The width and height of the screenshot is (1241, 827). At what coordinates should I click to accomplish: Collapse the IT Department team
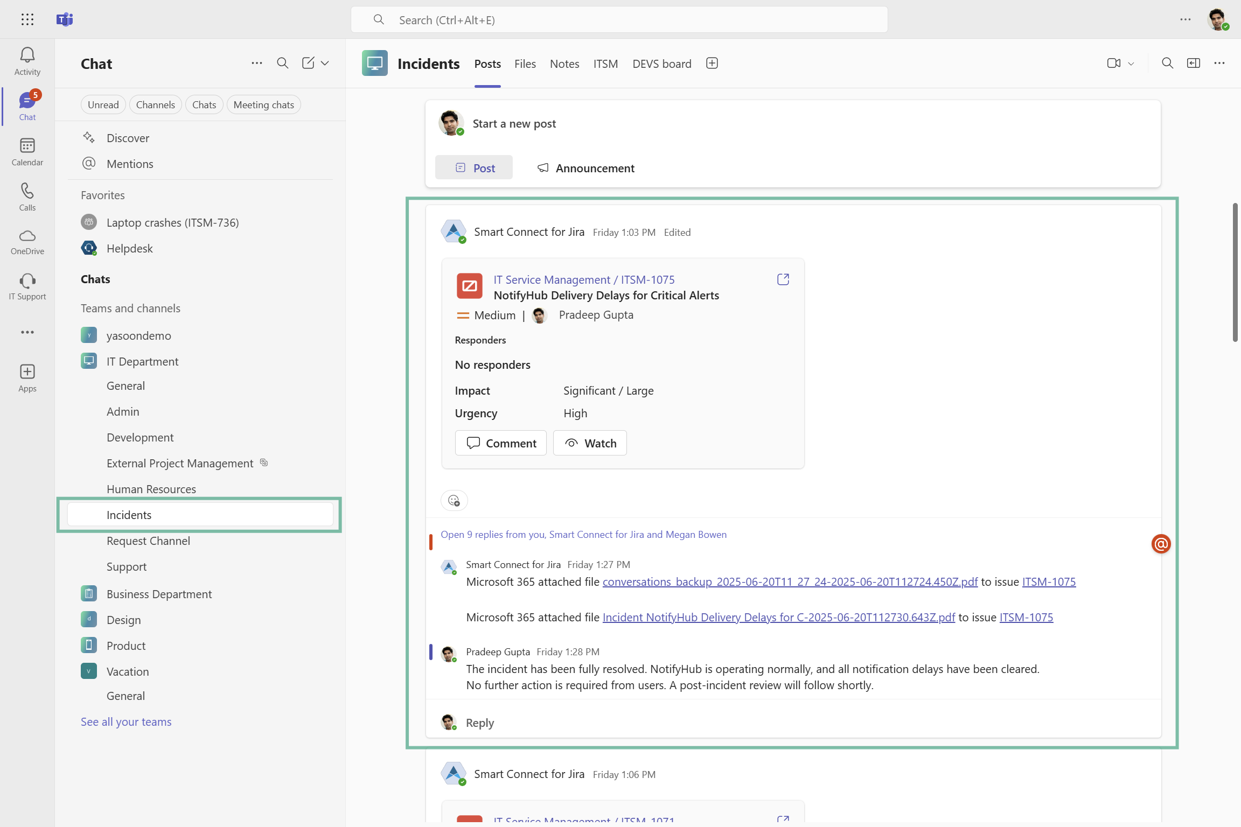[142, 361]
